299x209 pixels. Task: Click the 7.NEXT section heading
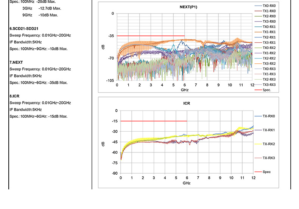point(16,62)
